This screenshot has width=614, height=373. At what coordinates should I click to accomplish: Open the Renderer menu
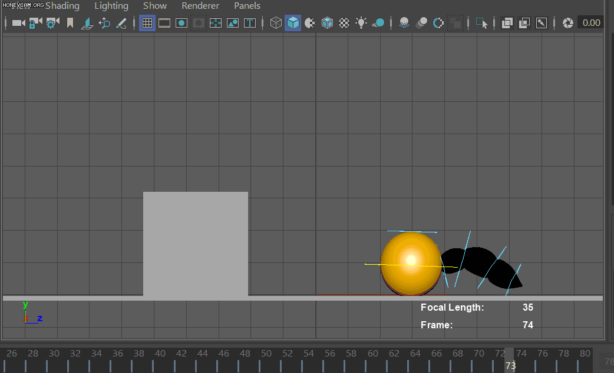(x=200, y=6)
